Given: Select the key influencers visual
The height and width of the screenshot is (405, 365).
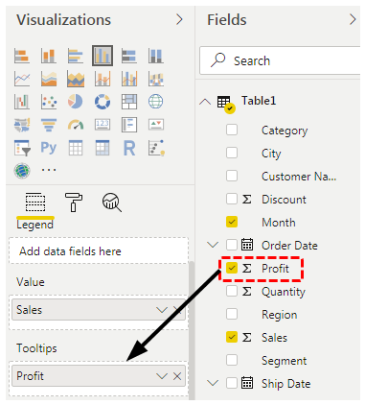Looking at the screenshot, I should (156, 148).
